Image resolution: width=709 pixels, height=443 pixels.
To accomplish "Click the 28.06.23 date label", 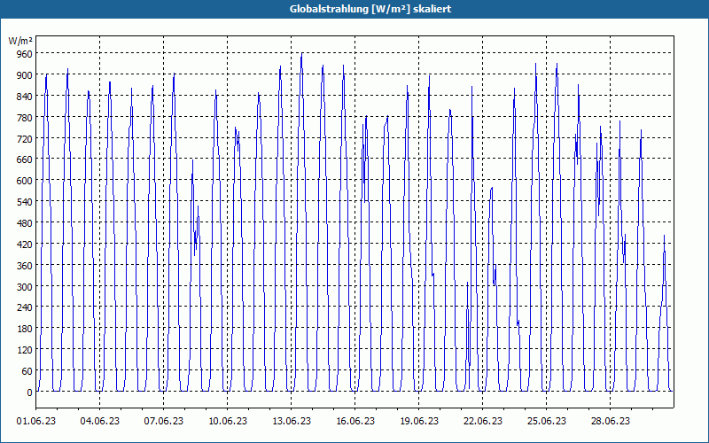I will 610,422.
